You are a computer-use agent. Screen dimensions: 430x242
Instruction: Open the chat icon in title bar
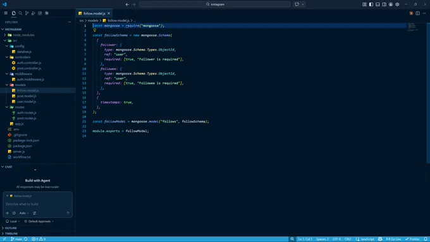pyautogui.click(x=297, y=4)
